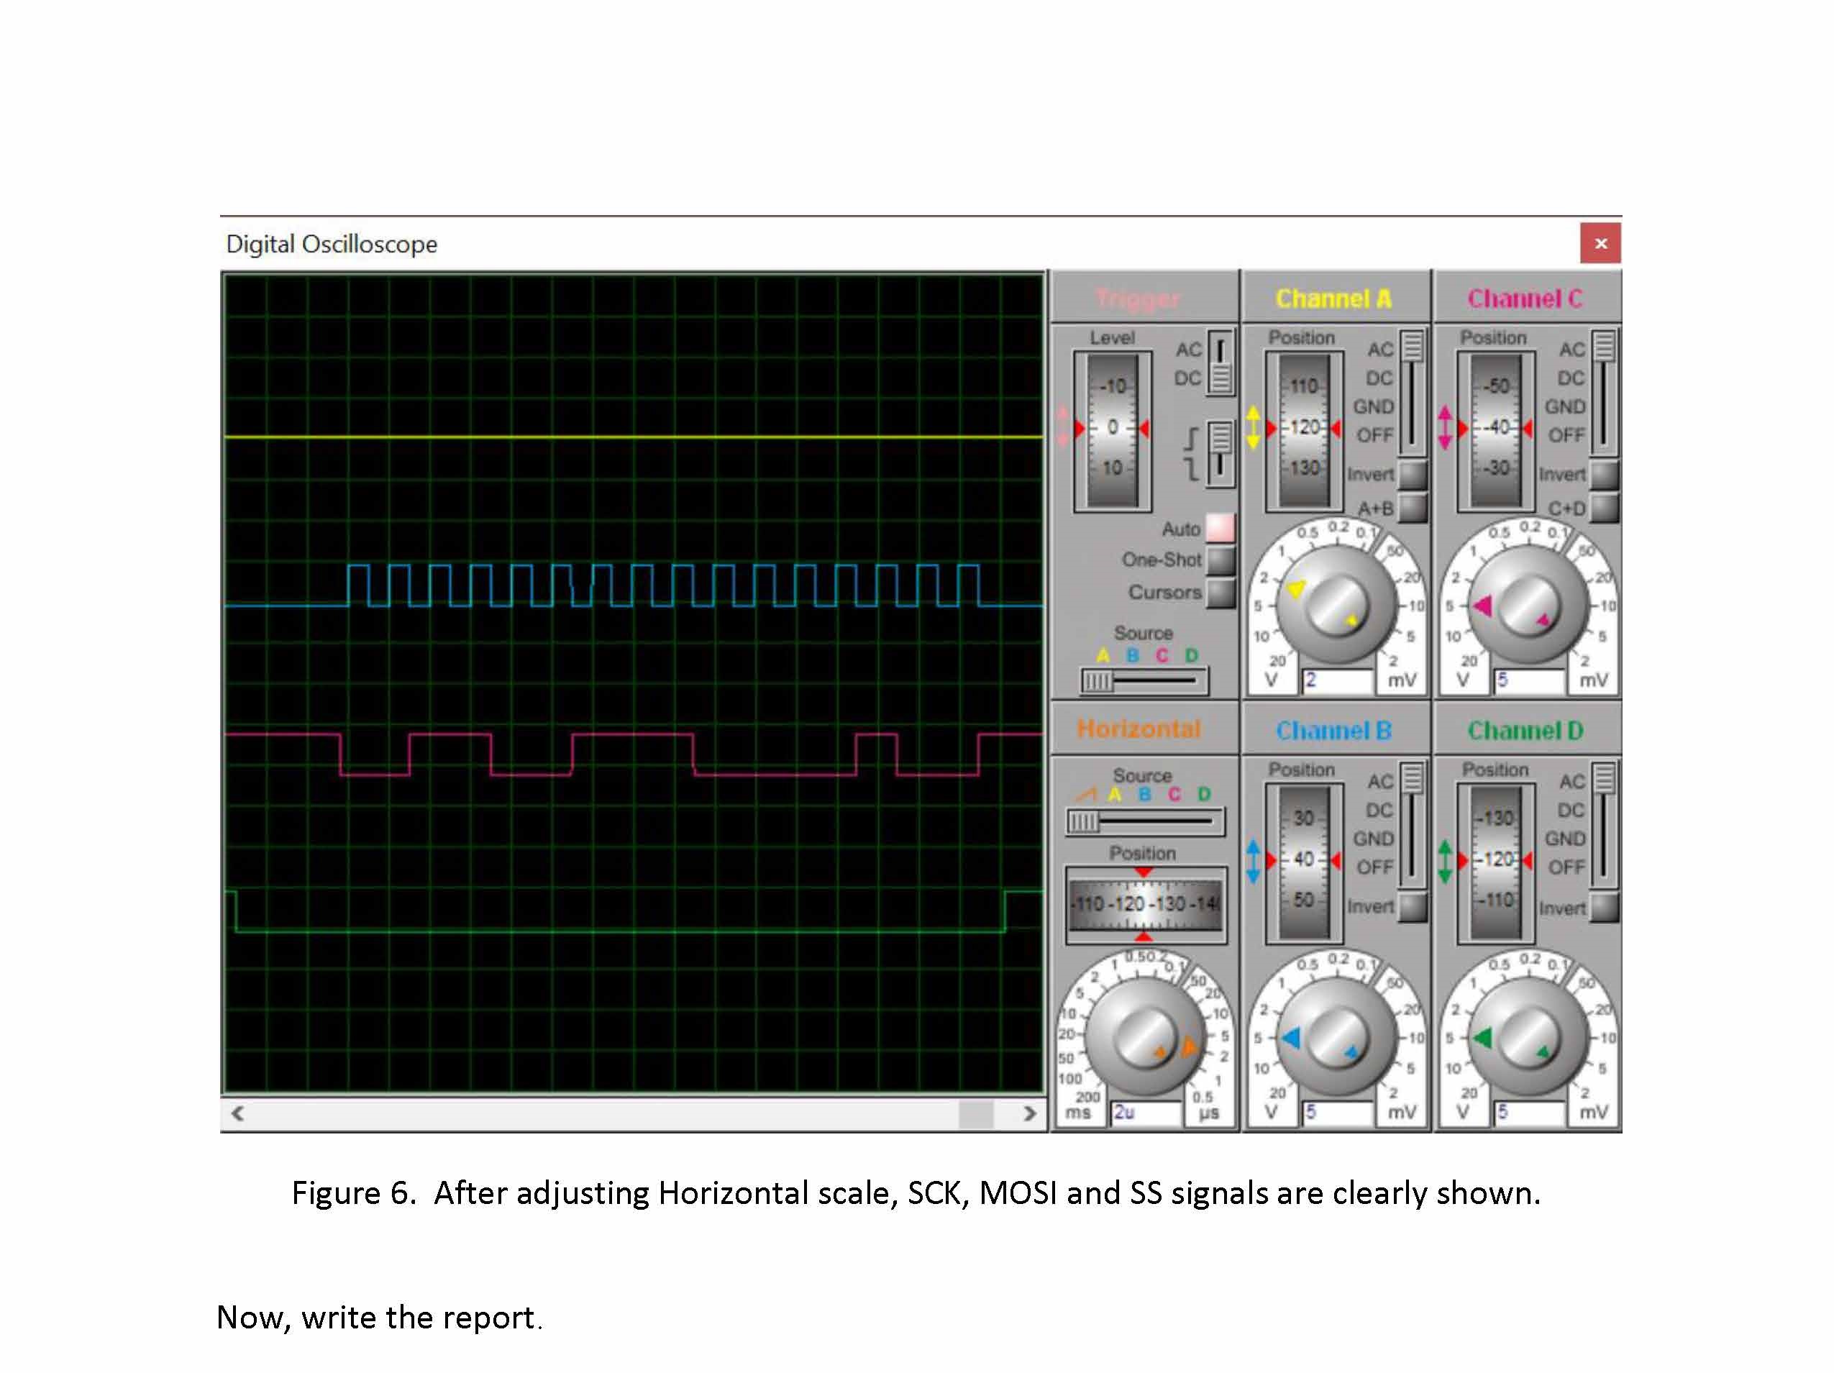Click right arrow of waveform scrollbar
This screenshot has height=1373, width=1834.
click(1030, 1113)
